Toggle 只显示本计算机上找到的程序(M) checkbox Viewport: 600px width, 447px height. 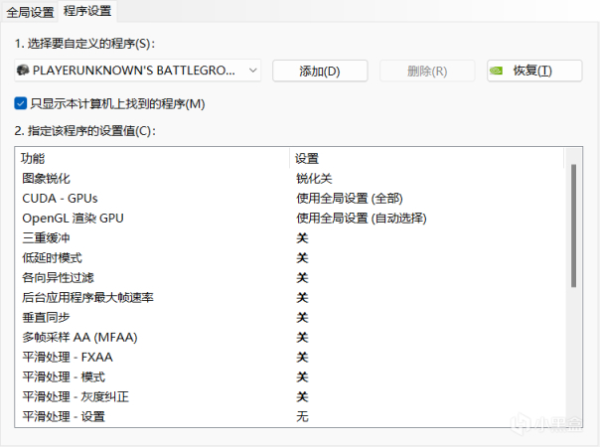pyautogui.click(x=20, y=103)
